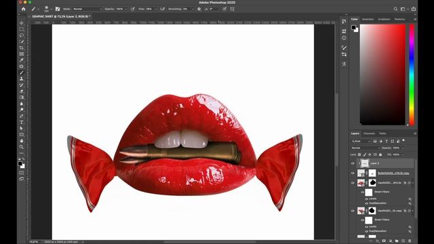Switch to the Channels tab
434x244 pixels.
coord(369,134)
